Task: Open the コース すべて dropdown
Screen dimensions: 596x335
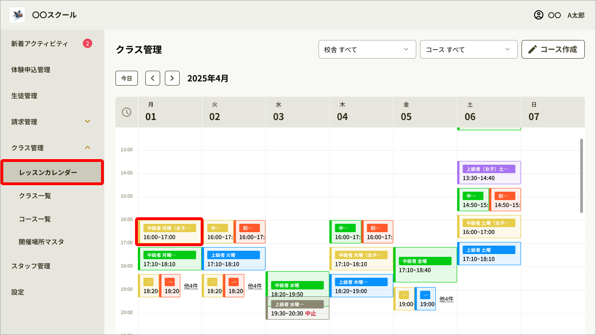Action: tap(468, 49)
